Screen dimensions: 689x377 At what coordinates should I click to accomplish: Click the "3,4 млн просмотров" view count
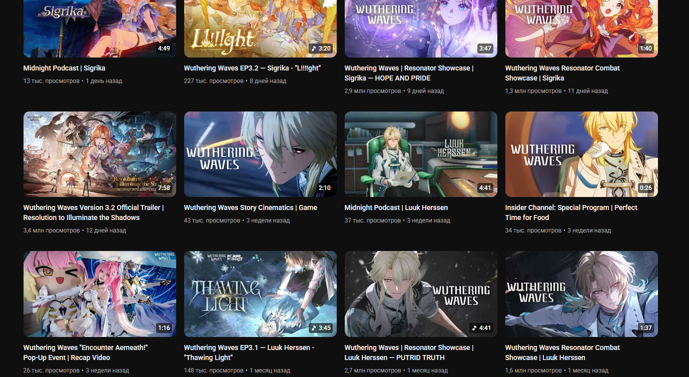tap(52, 230)
